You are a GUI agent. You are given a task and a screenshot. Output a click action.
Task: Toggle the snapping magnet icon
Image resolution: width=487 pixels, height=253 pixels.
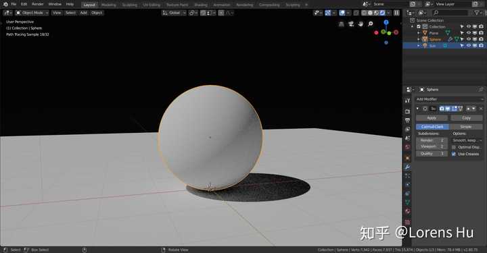[203, 13]
